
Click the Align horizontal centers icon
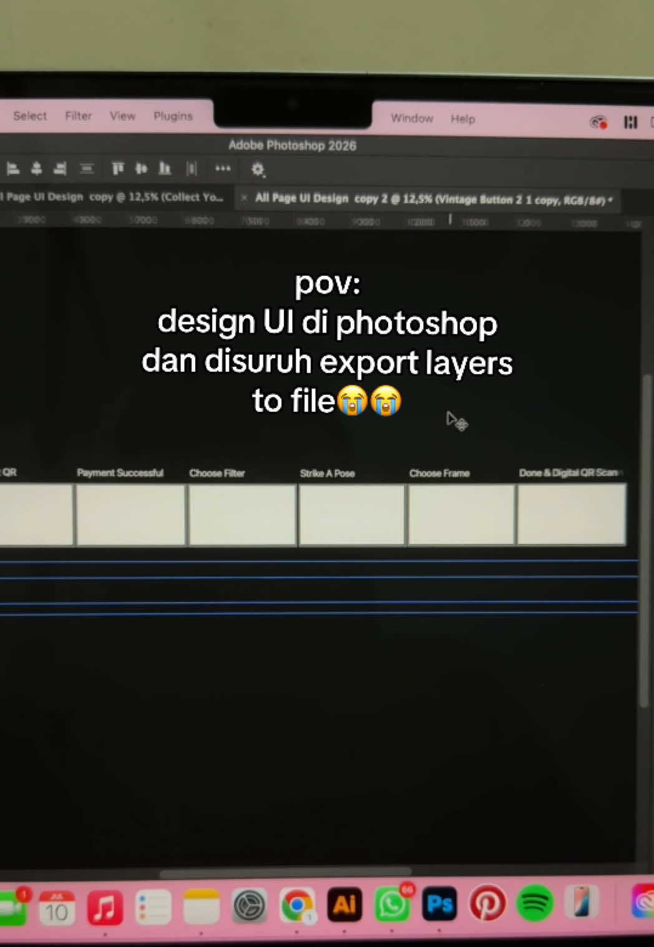click(x=36, y=168)
